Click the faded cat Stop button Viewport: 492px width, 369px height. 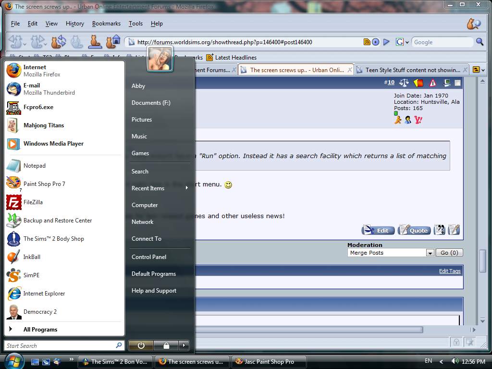click(77, 42)
